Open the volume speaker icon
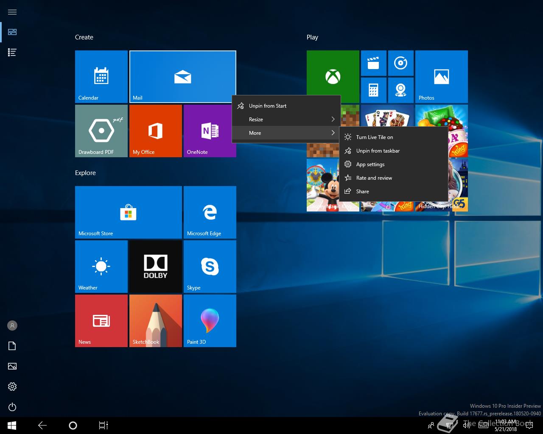Screen dimensions: 543x434 467,426
